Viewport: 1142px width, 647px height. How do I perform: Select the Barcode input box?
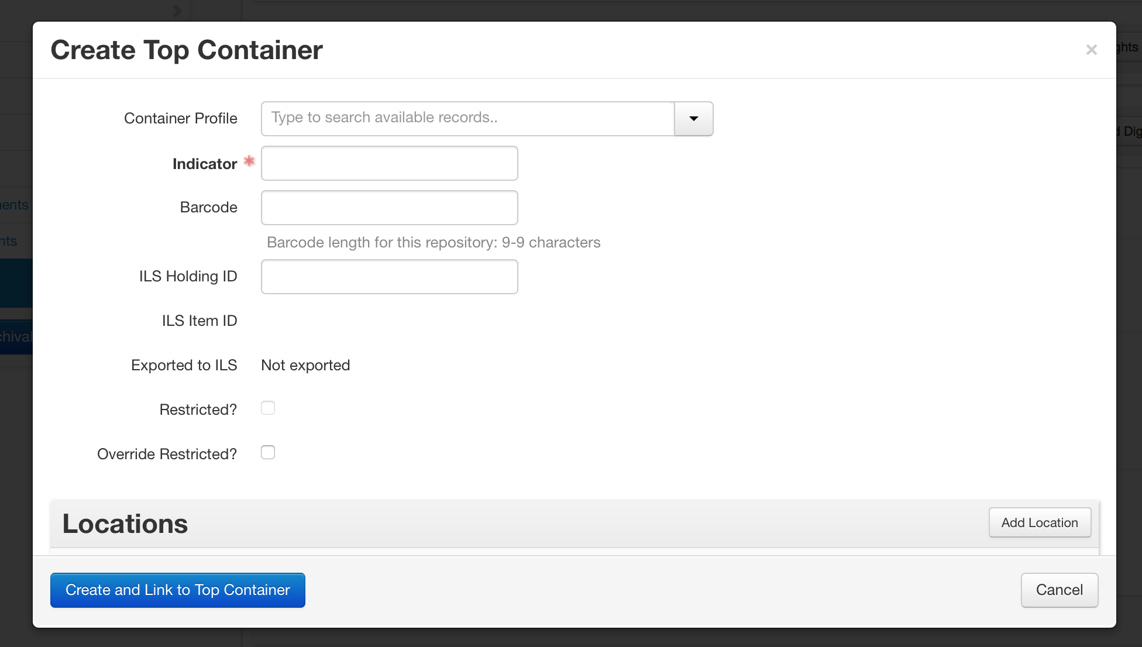tap(390, 208)
